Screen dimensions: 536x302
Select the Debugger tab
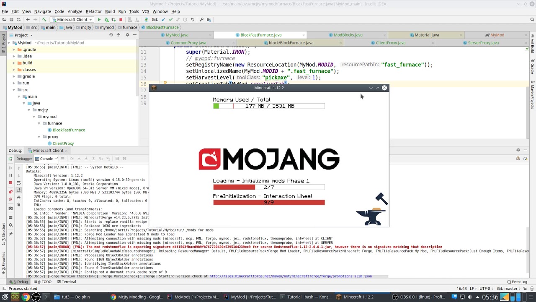pyautogui.click(x=24, y=159)
